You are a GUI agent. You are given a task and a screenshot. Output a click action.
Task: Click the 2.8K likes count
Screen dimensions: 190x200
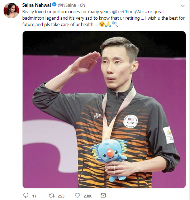tap(88, 196)
